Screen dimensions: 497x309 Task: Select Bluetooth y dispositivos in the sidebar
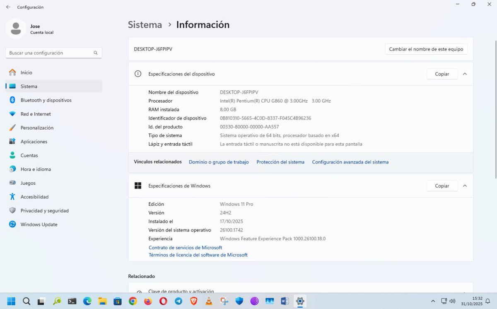point(46,100)
